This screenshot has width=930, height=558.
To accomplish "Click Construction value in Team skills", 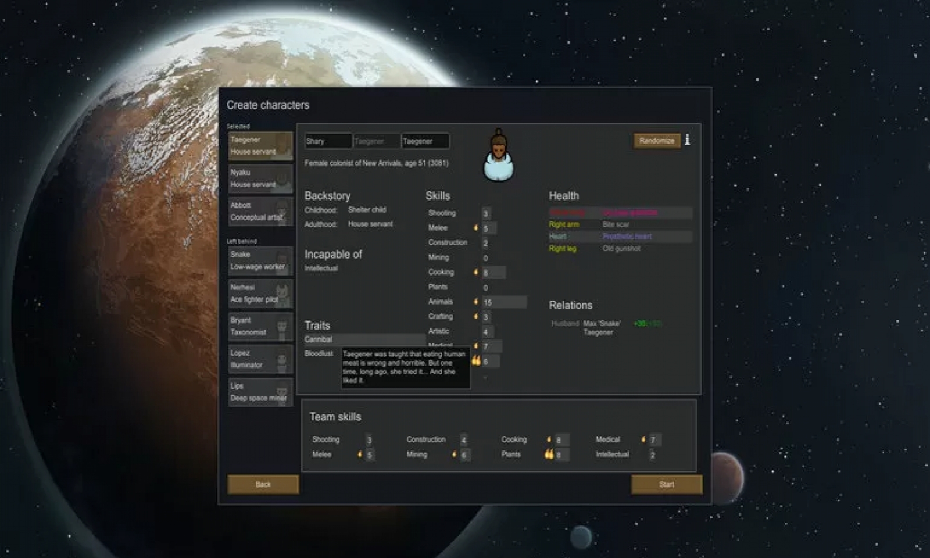I will (x=463, y=440).
